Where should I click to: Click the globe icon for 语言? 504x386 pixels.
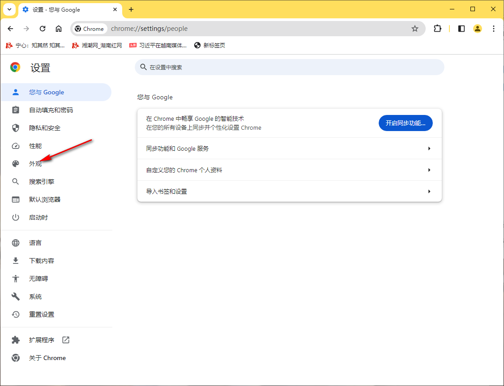(15, 243)
